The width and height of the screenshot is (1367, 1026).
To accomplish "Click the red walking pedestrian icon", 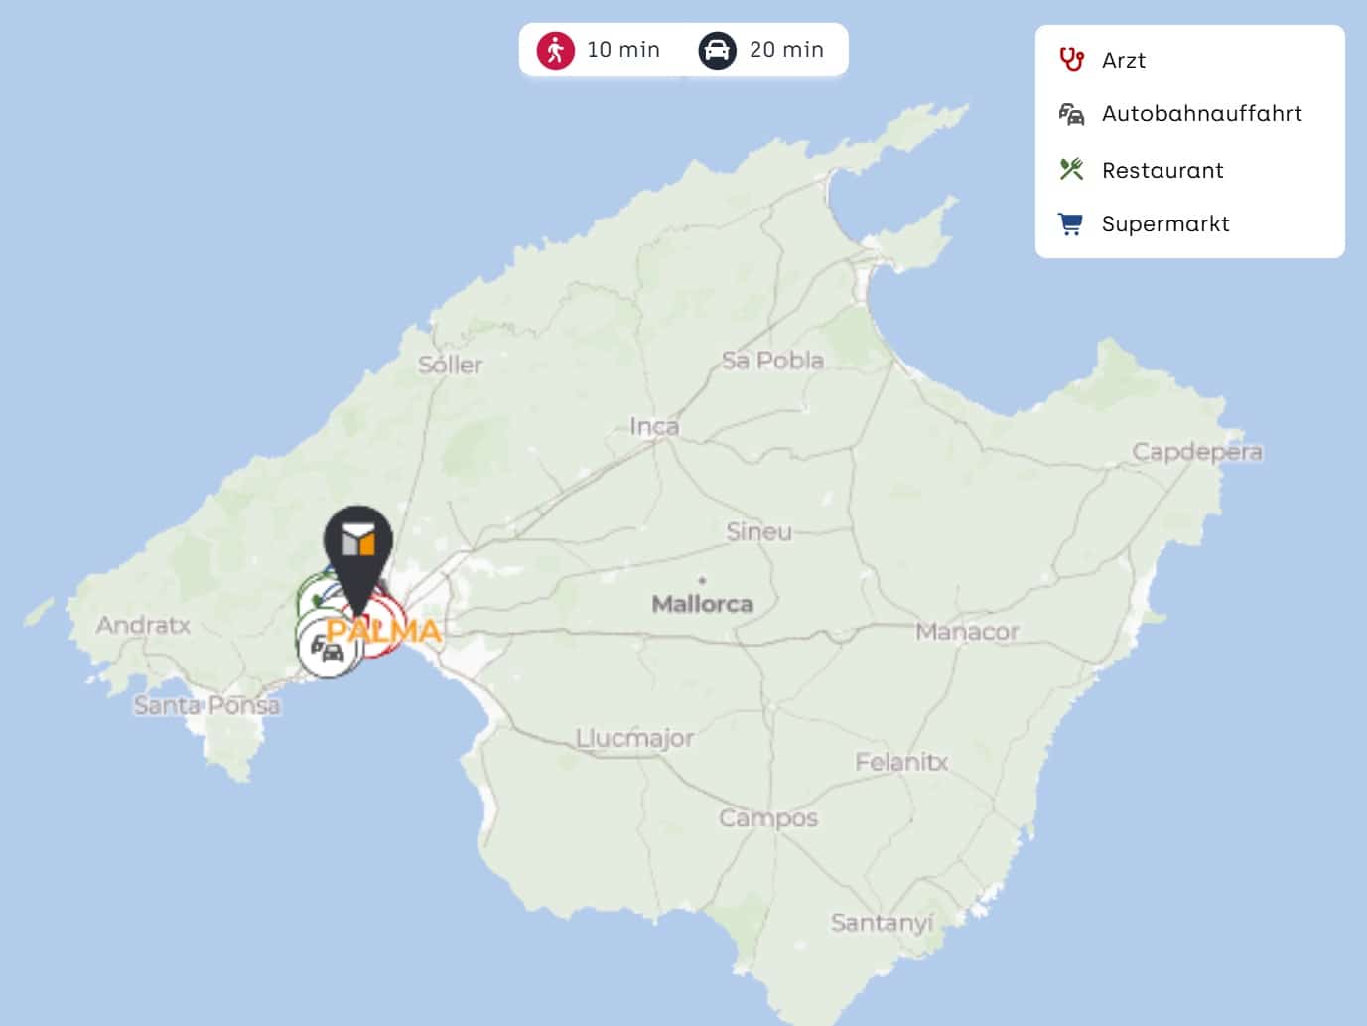I will tap(556, 50).
